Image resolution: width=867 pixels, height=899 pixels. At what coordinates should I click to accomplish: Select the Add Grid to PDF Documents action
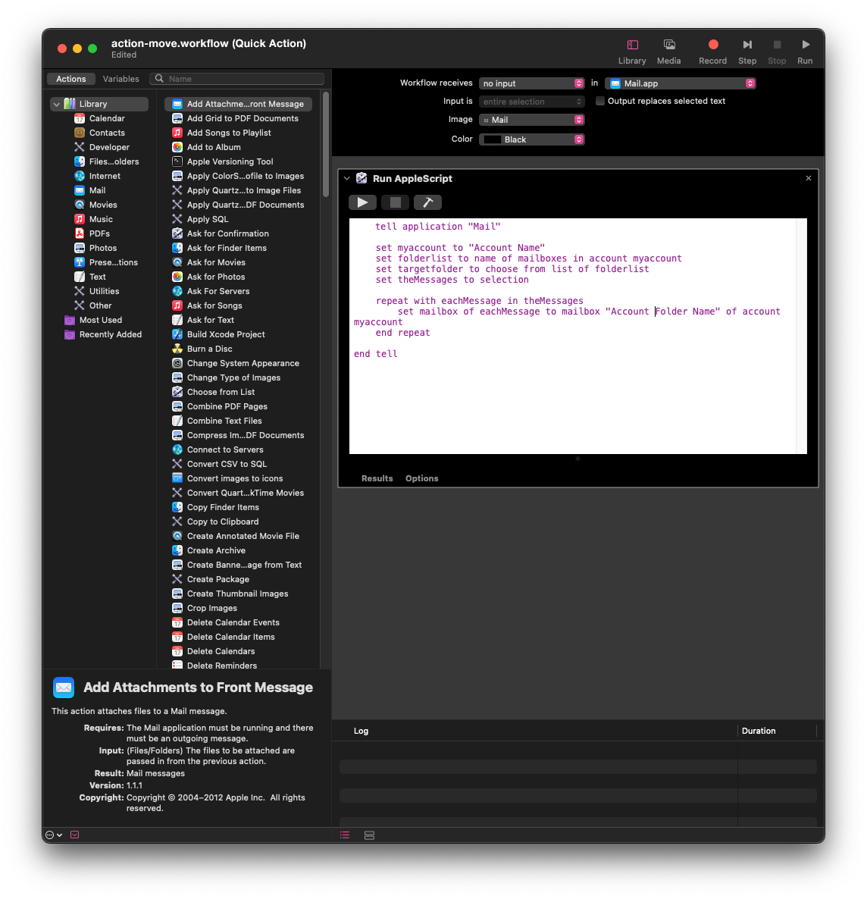pos(235,118)
